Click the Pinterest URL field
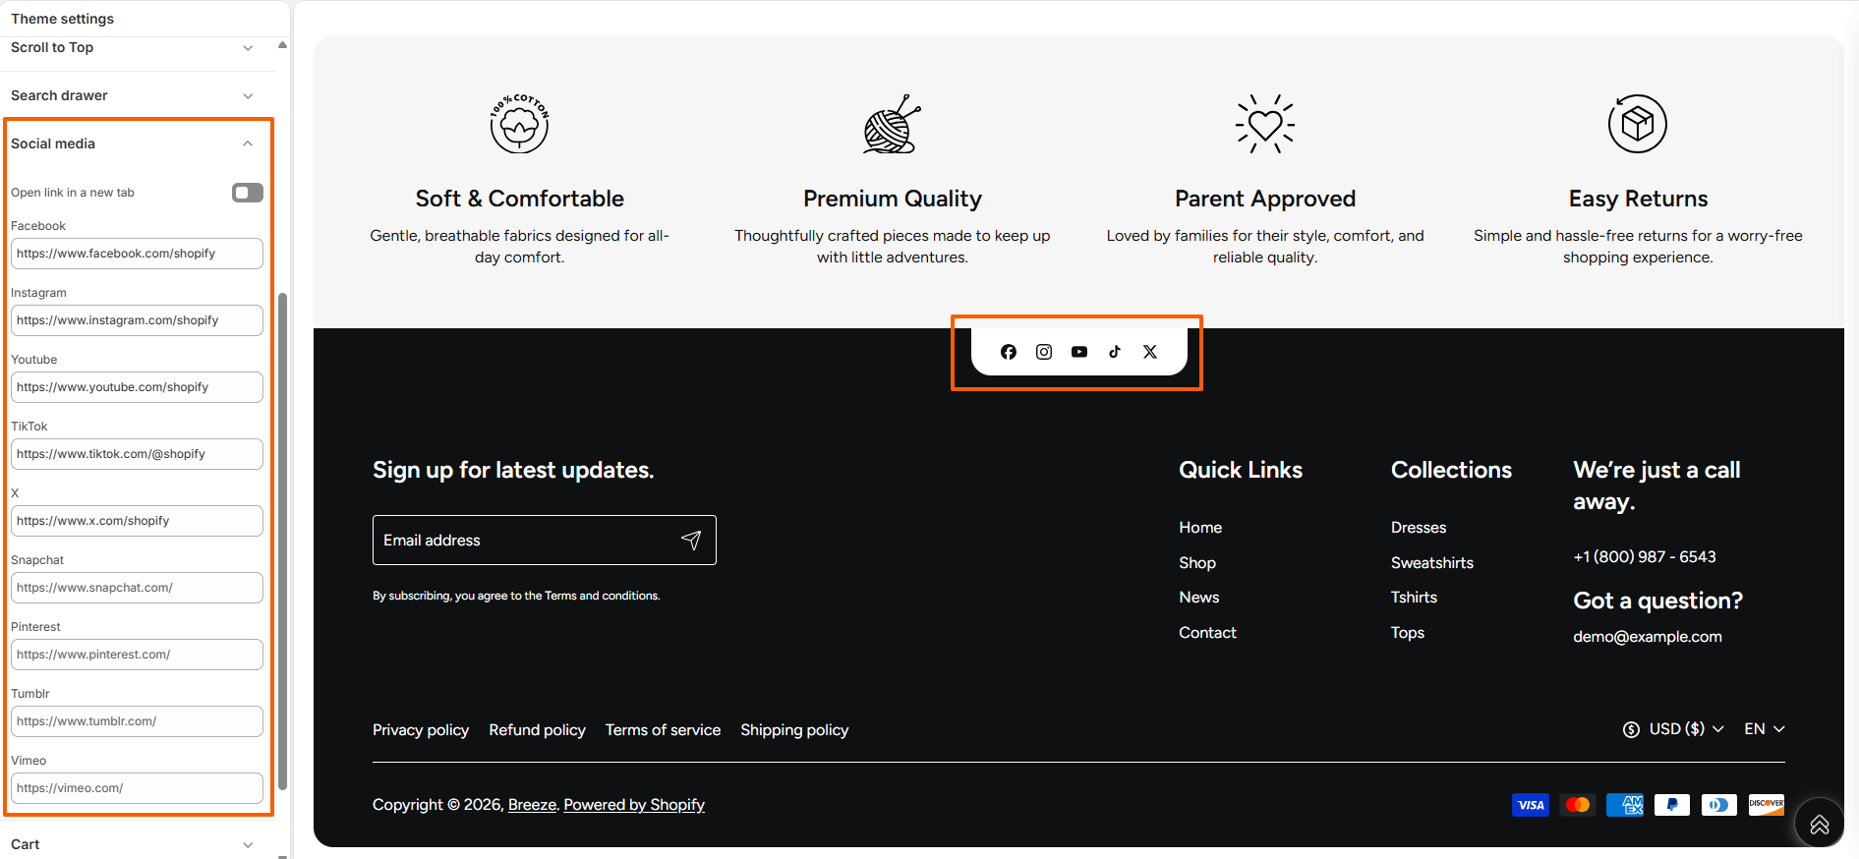This screenshot has height=859, width=1859. 137,655
